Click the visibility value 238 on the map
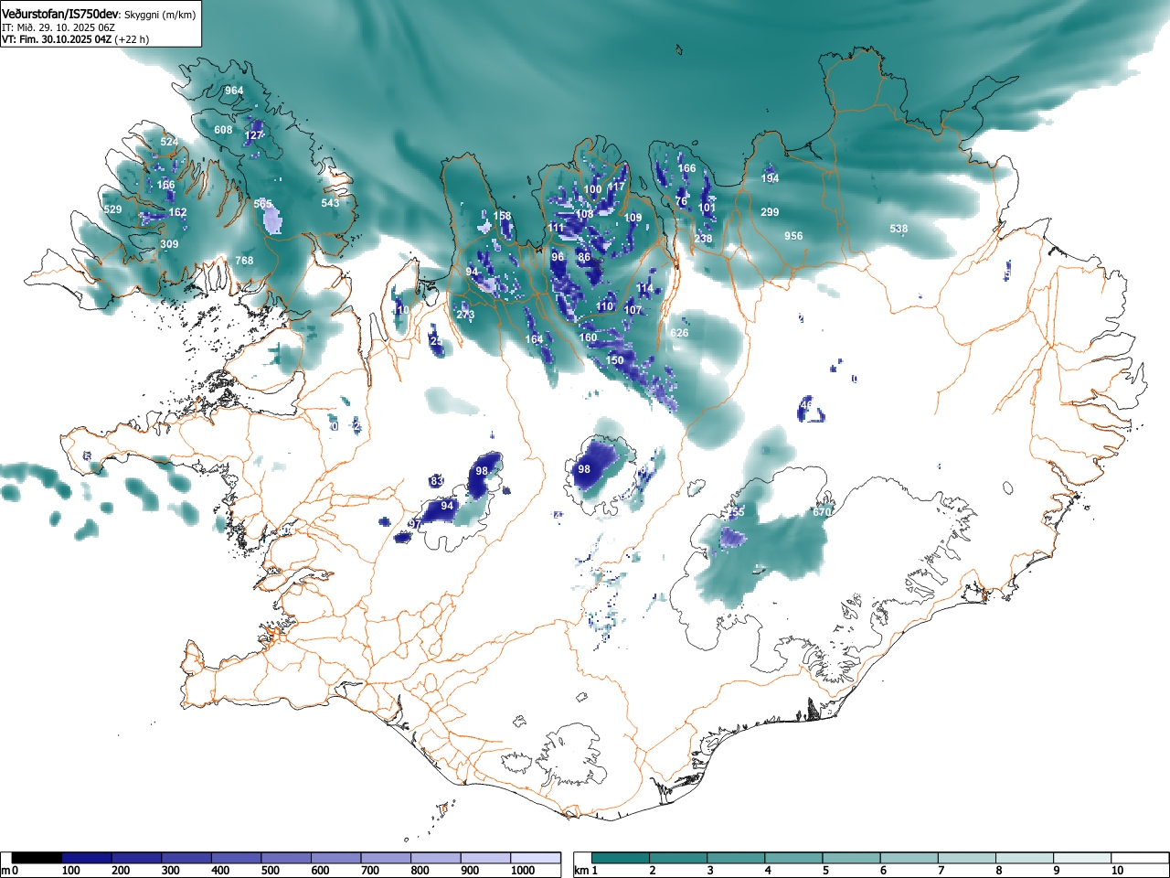The width and height of the screenshot is (1170, 878). [x=703, y=239]
